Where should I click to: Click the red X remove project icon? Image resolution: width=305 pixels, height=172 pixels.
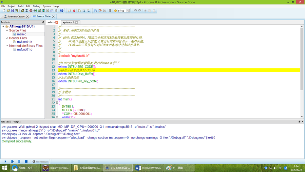[x=74, y=11]
